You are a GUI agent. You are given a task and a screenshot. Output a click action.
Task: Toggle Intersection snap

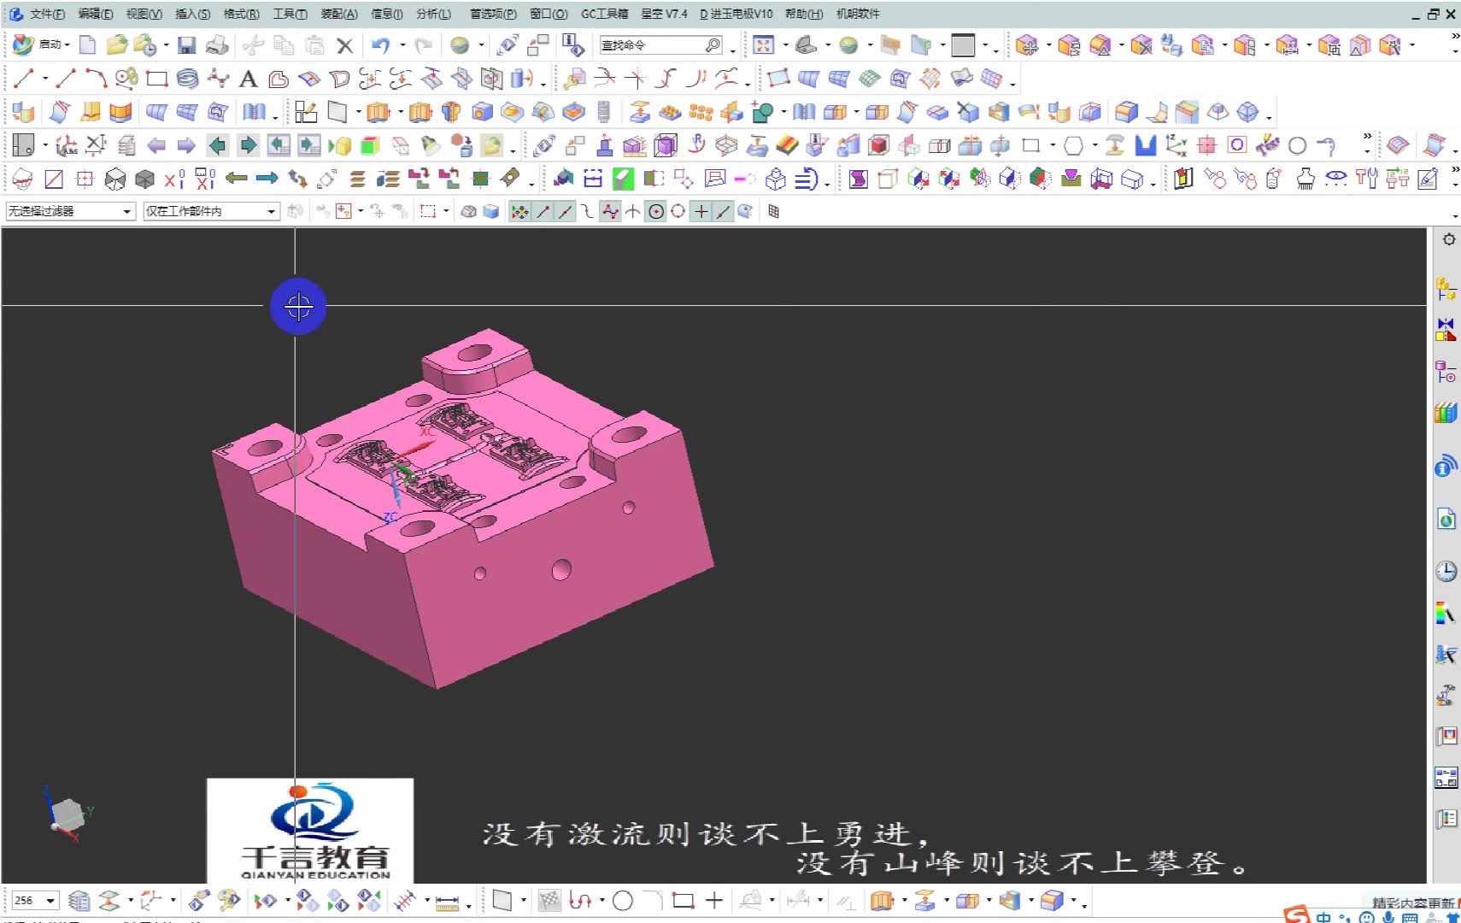632,211
